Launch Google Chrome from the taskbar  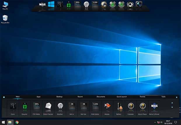17,122
